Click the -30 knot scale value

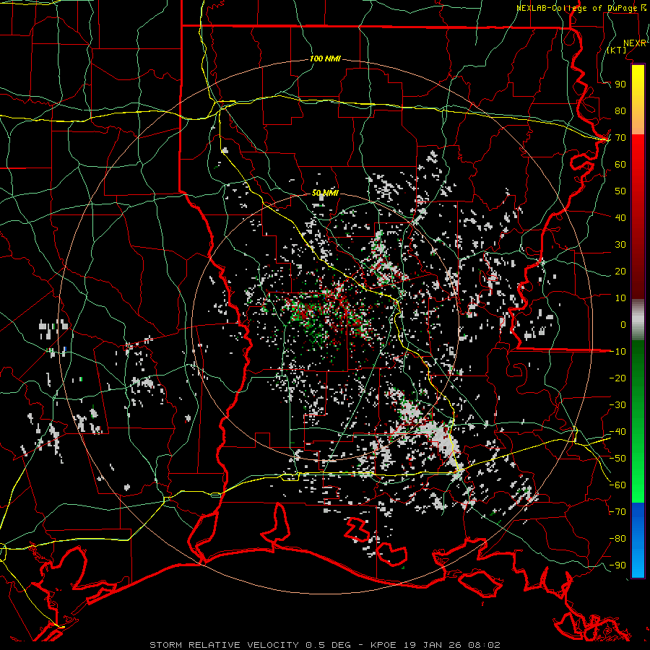click(617, 405)
